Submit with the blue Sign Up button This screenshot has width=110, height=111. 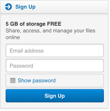(55, 96)
